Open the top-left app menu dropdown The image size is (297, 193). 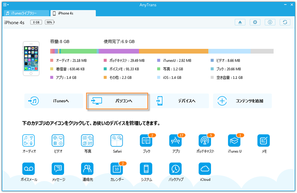click(6, 5)
